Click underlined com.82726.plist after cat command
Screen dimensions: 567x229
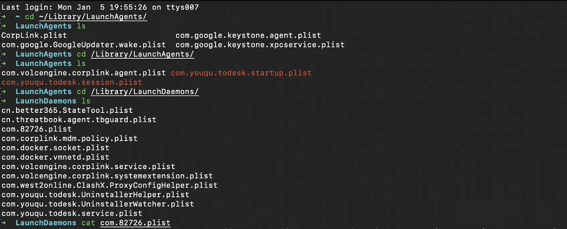point(135,223)
